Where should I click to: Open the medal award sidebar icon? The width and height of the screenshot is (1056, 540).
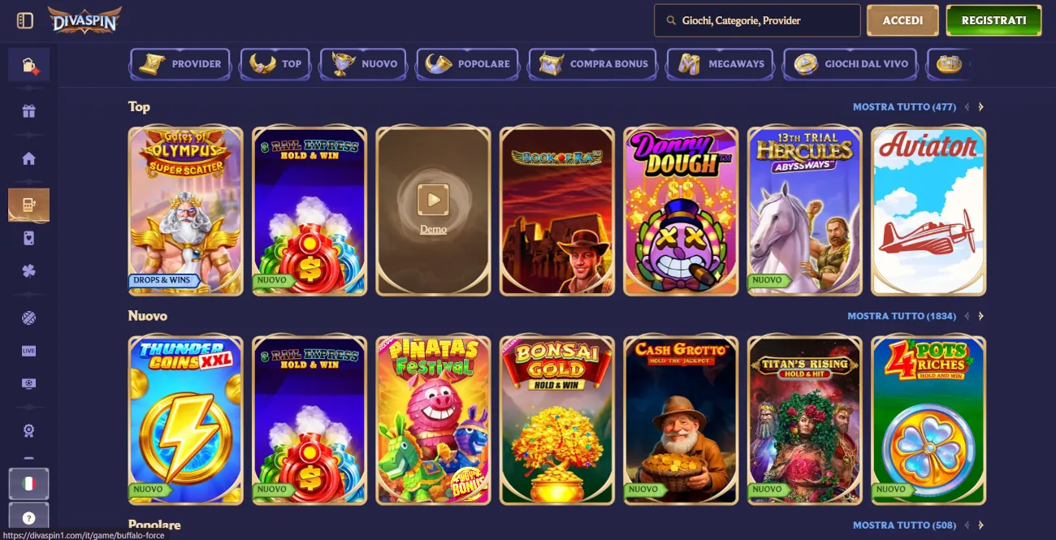[29, 430]
